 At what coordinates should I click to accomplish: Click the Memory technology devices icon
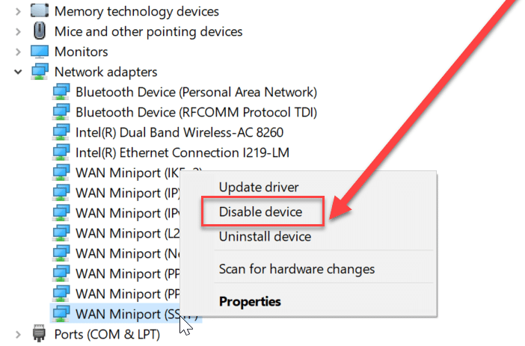point(40,11)
